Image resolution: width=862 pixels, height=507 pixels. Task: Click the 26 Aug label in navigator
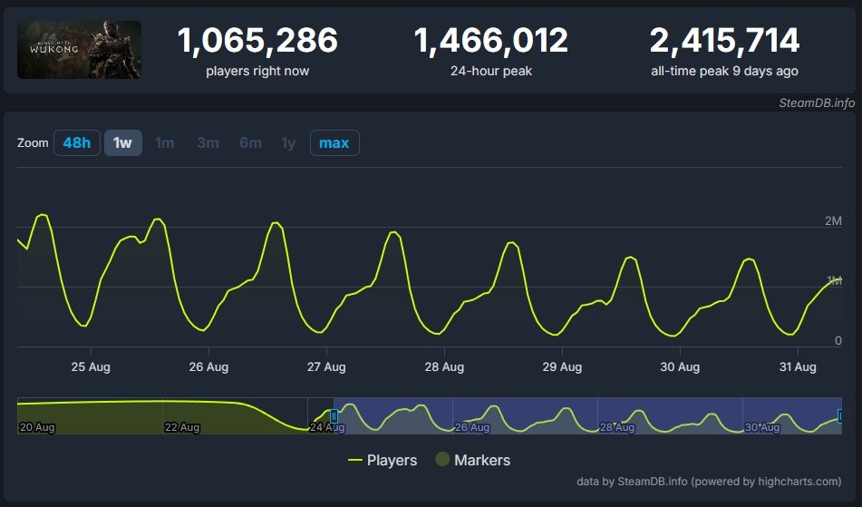point(472,427)
